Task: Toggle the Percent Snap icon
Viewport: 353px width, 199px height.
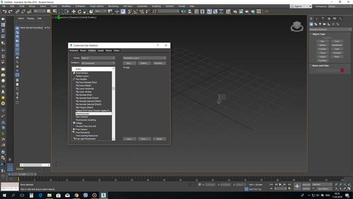Action: tap(142, 11)
